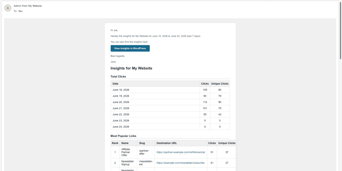The image size is (342, 171).
Task: Click the /newsletter-ext slug cell
Action: (146, 163)
